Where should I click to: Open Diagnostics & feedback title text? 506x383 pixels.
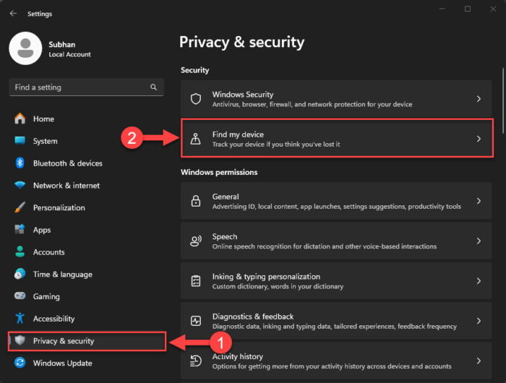tap(253, 317)
